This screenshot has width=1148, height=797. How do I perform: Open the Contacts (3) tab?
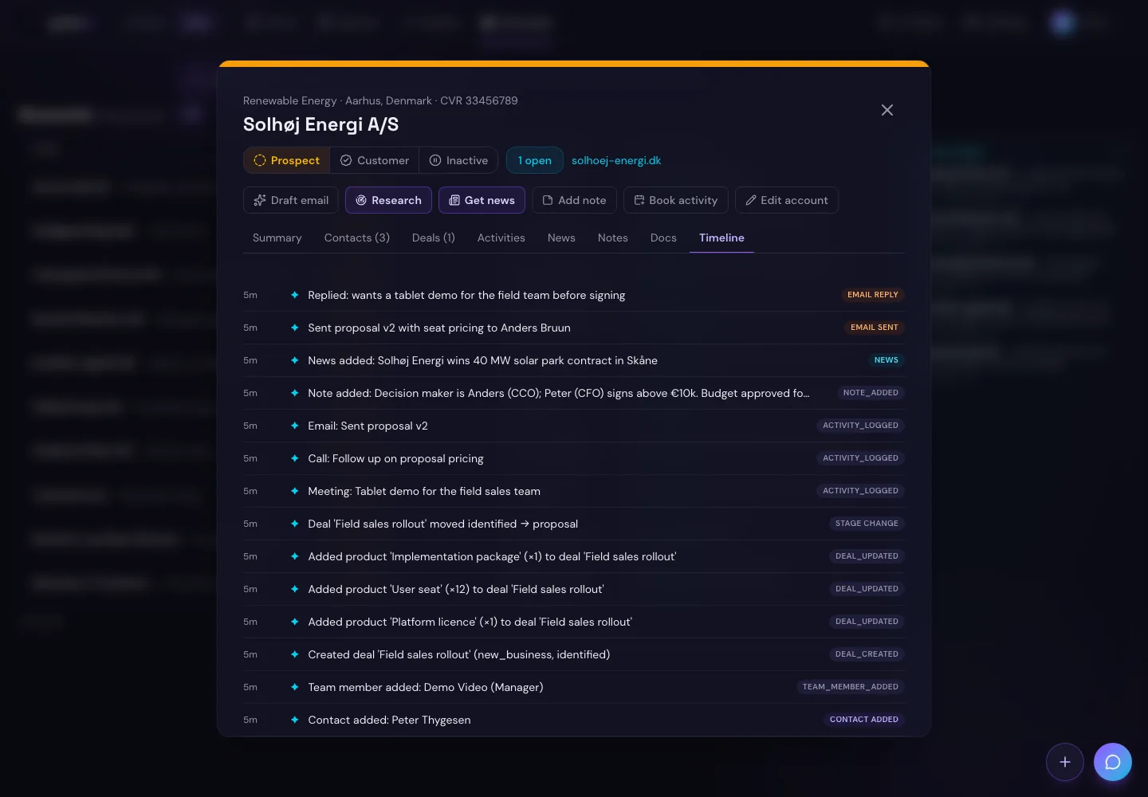[x=357, y=238]
